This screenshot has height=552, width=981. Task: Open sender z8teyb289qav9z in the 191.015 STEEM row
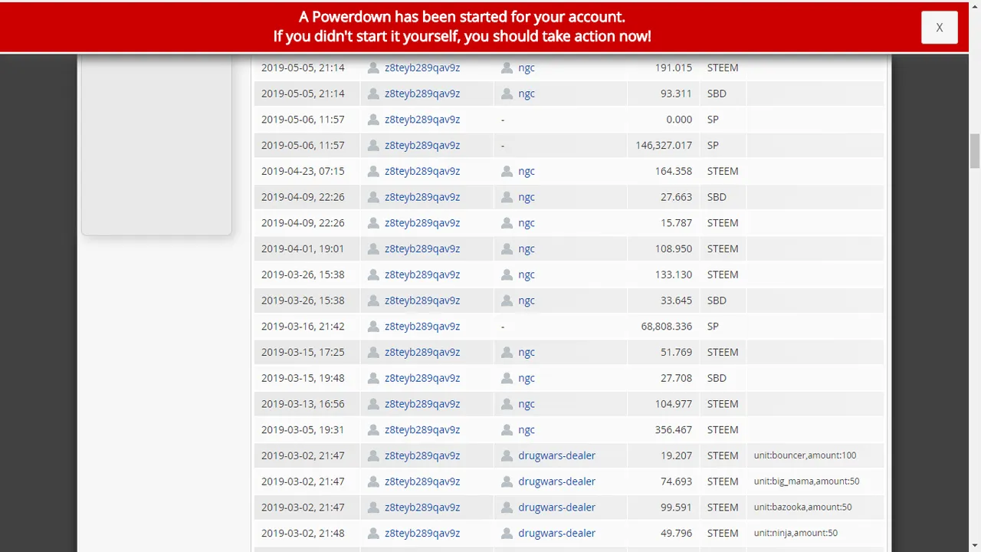click(x=422, y=67)
